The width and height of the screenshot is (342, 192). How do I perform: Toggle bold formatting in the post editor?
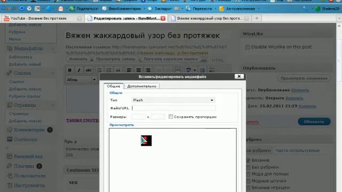coord(69,70)
